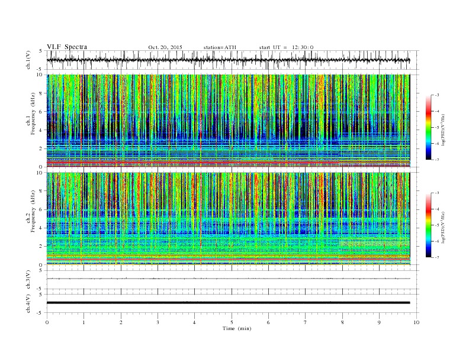Click the '5' tick on the time axis
Viewport: 469px width, 362px height.
point(232,322)
